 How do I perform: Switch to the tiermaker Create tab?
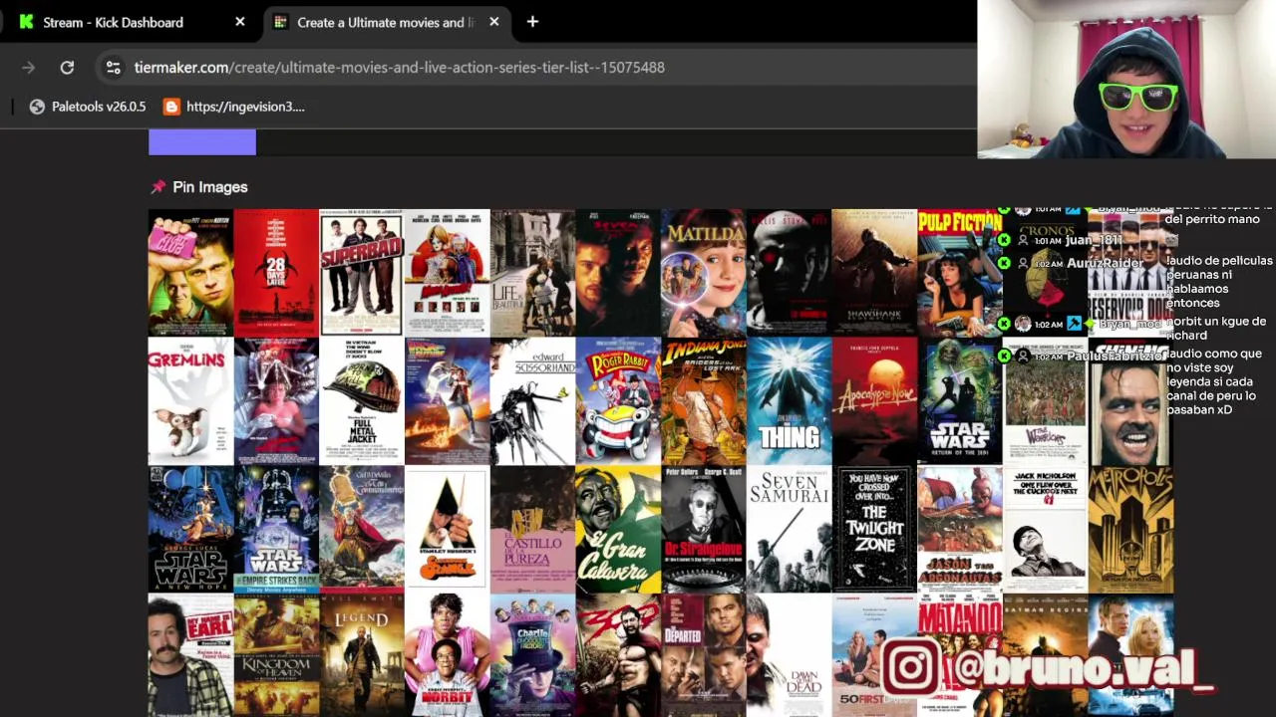(386, 22)
